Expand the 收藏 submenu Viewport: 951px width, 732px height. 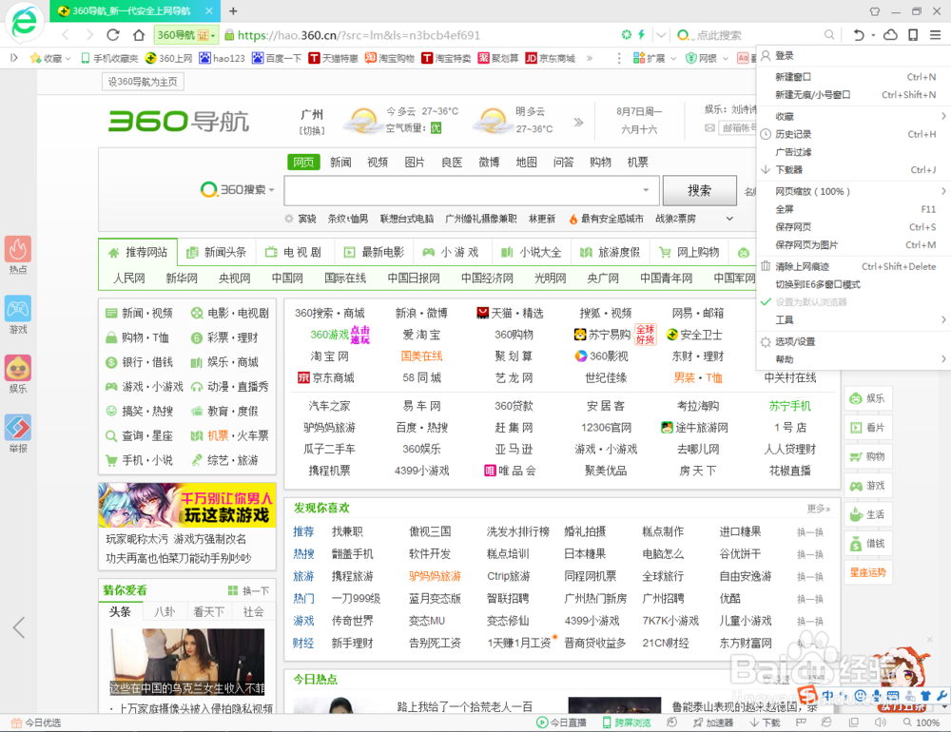853,116
